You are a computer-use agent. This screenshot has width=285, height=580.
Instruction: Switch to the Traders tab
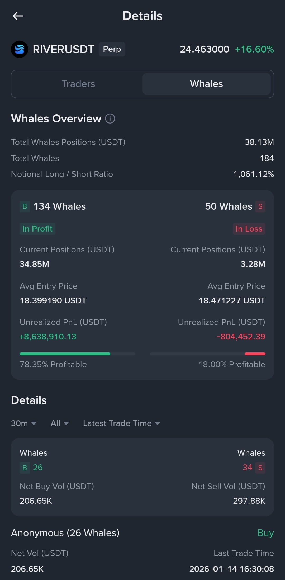pyautogui.click(x=78, y=84)
